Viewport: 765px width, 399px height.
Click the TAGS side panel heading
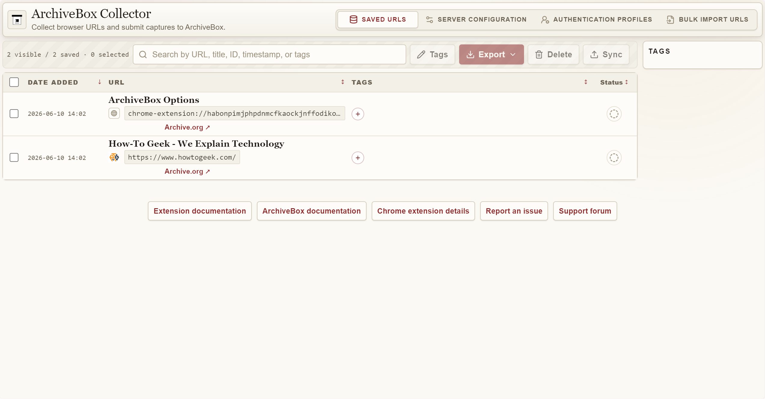pyautogui.click(x=659, y=51)
